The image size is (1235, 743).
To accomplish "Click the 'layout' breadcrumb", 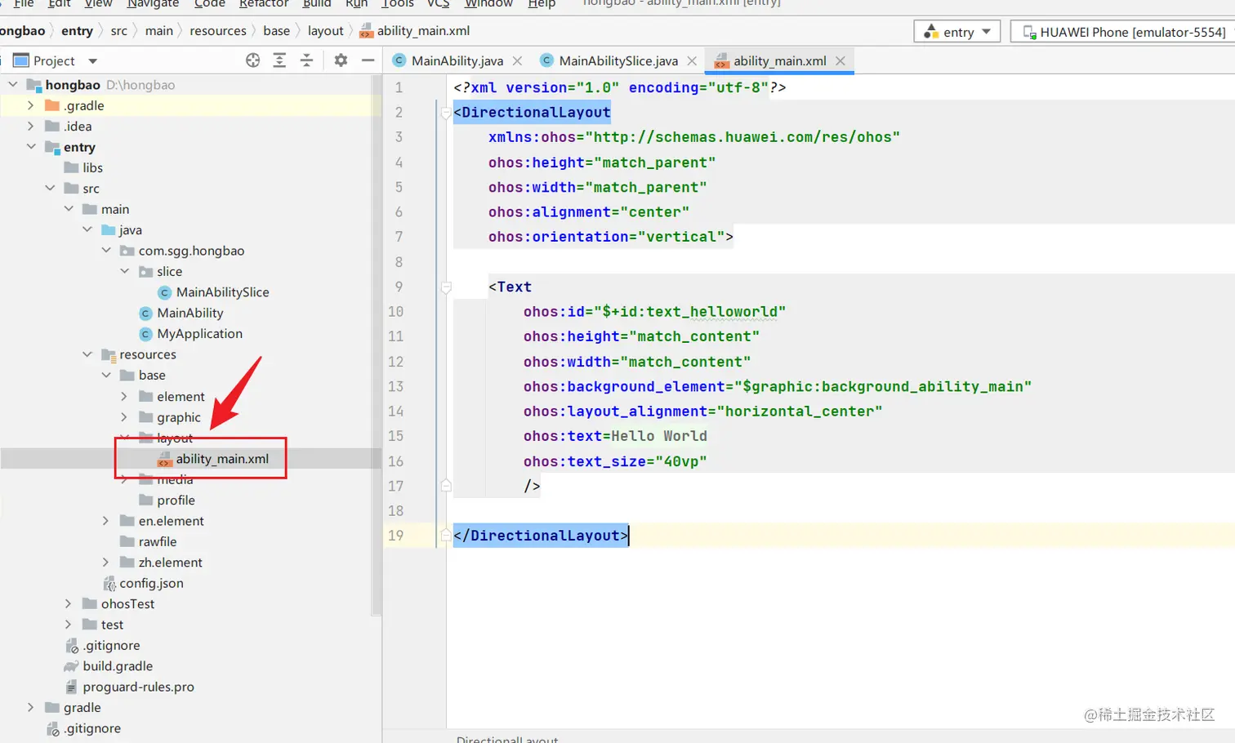I will pyautogui.click(x=325, y=31).
